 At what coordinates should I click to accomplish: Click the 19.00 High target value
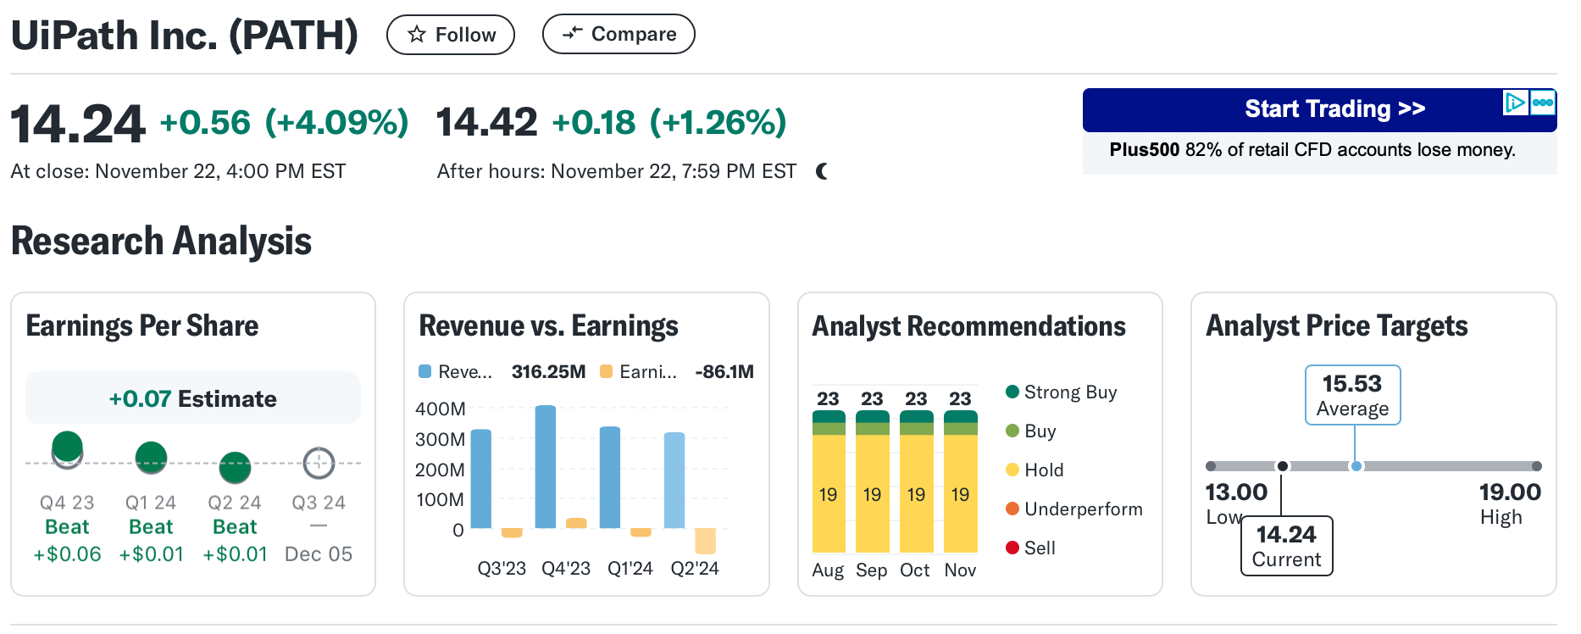point(1510,492)
